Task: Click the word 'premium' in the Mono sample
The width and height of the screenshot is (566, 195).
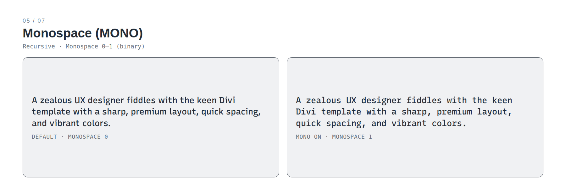Action: [x=454, y=112]
